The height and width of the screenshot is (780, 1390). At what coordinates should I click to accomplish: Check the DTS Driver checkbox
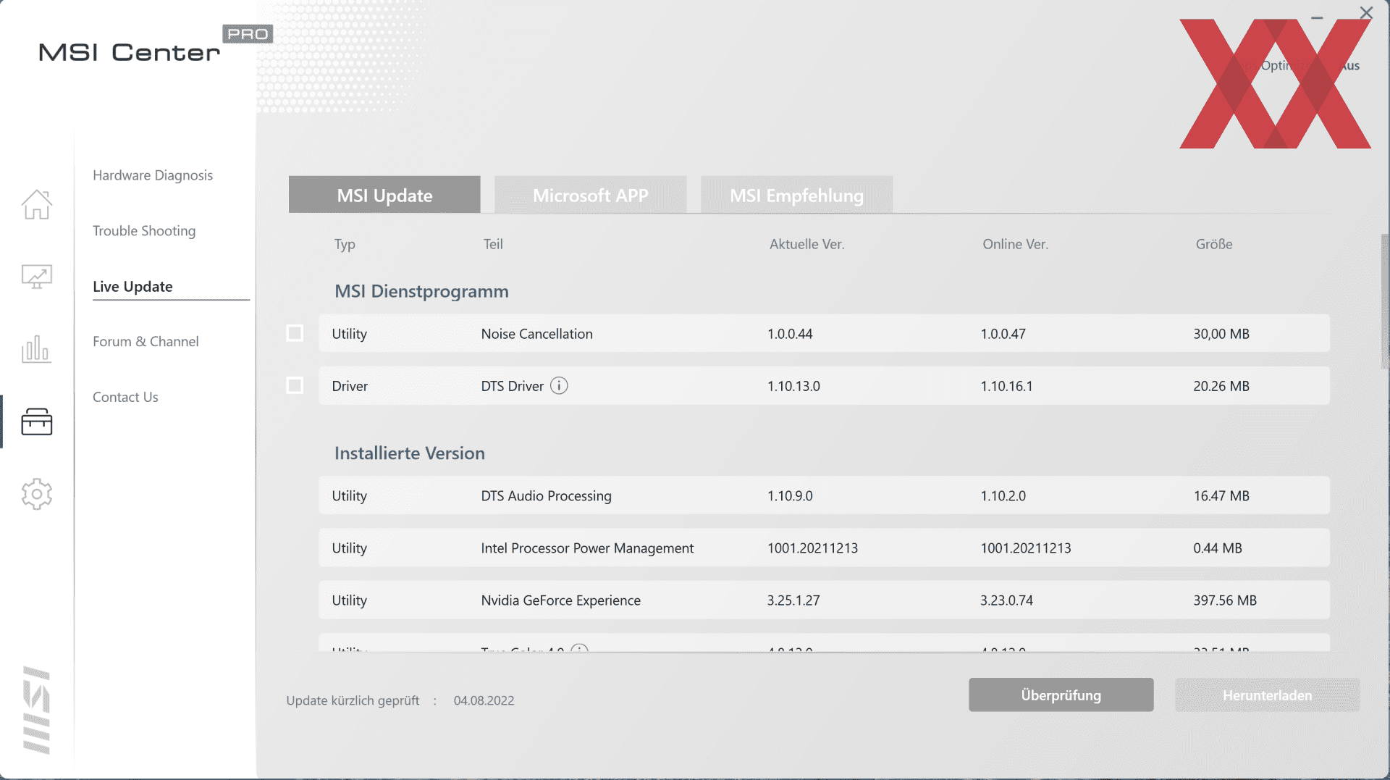tap(295, 385)
